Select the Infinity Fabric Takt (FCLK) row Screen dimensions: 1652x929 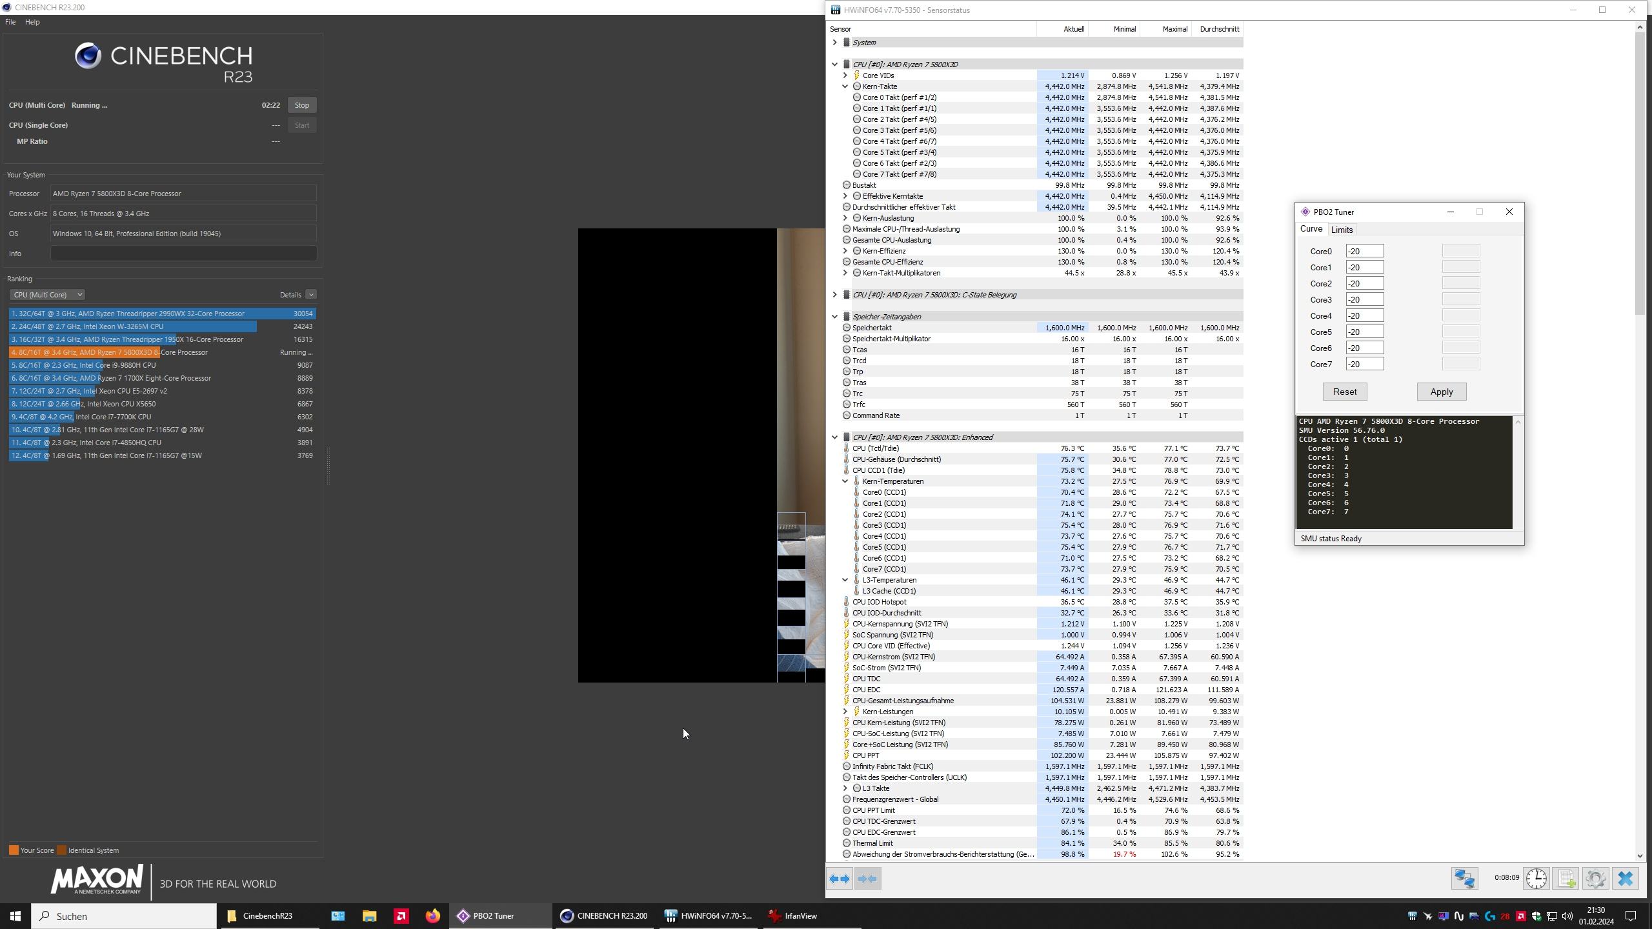pos(1035,766)
